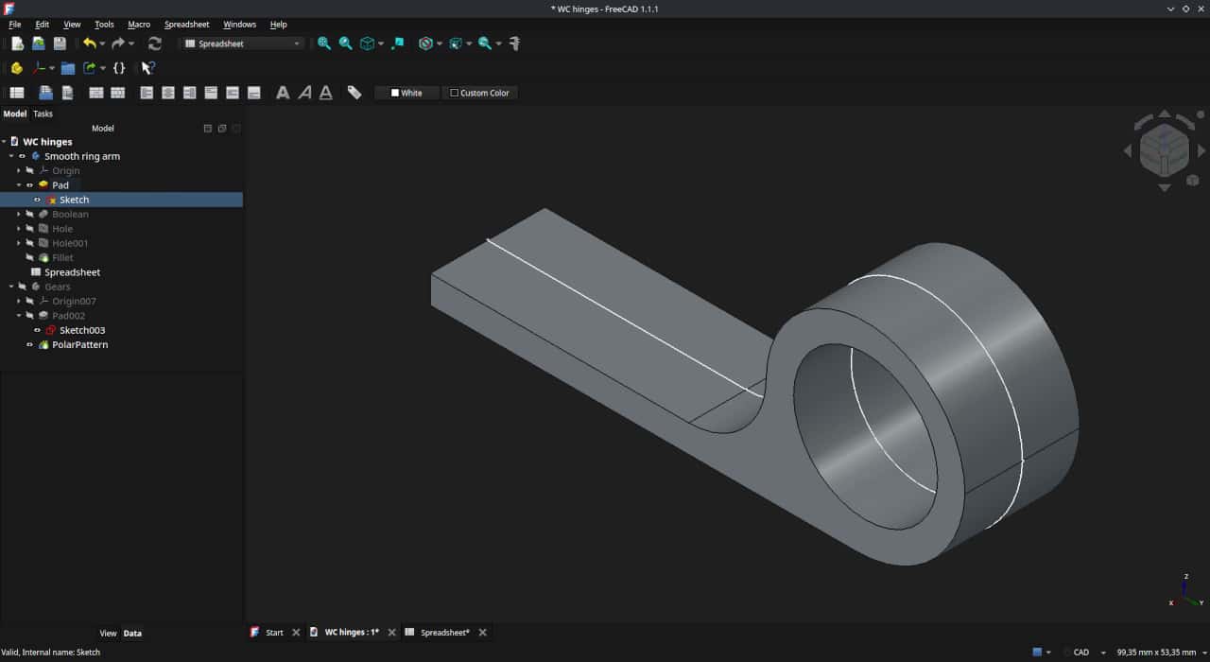Set cell alias with tag icon
1210x662 pixels.
[x=354, y=93]
